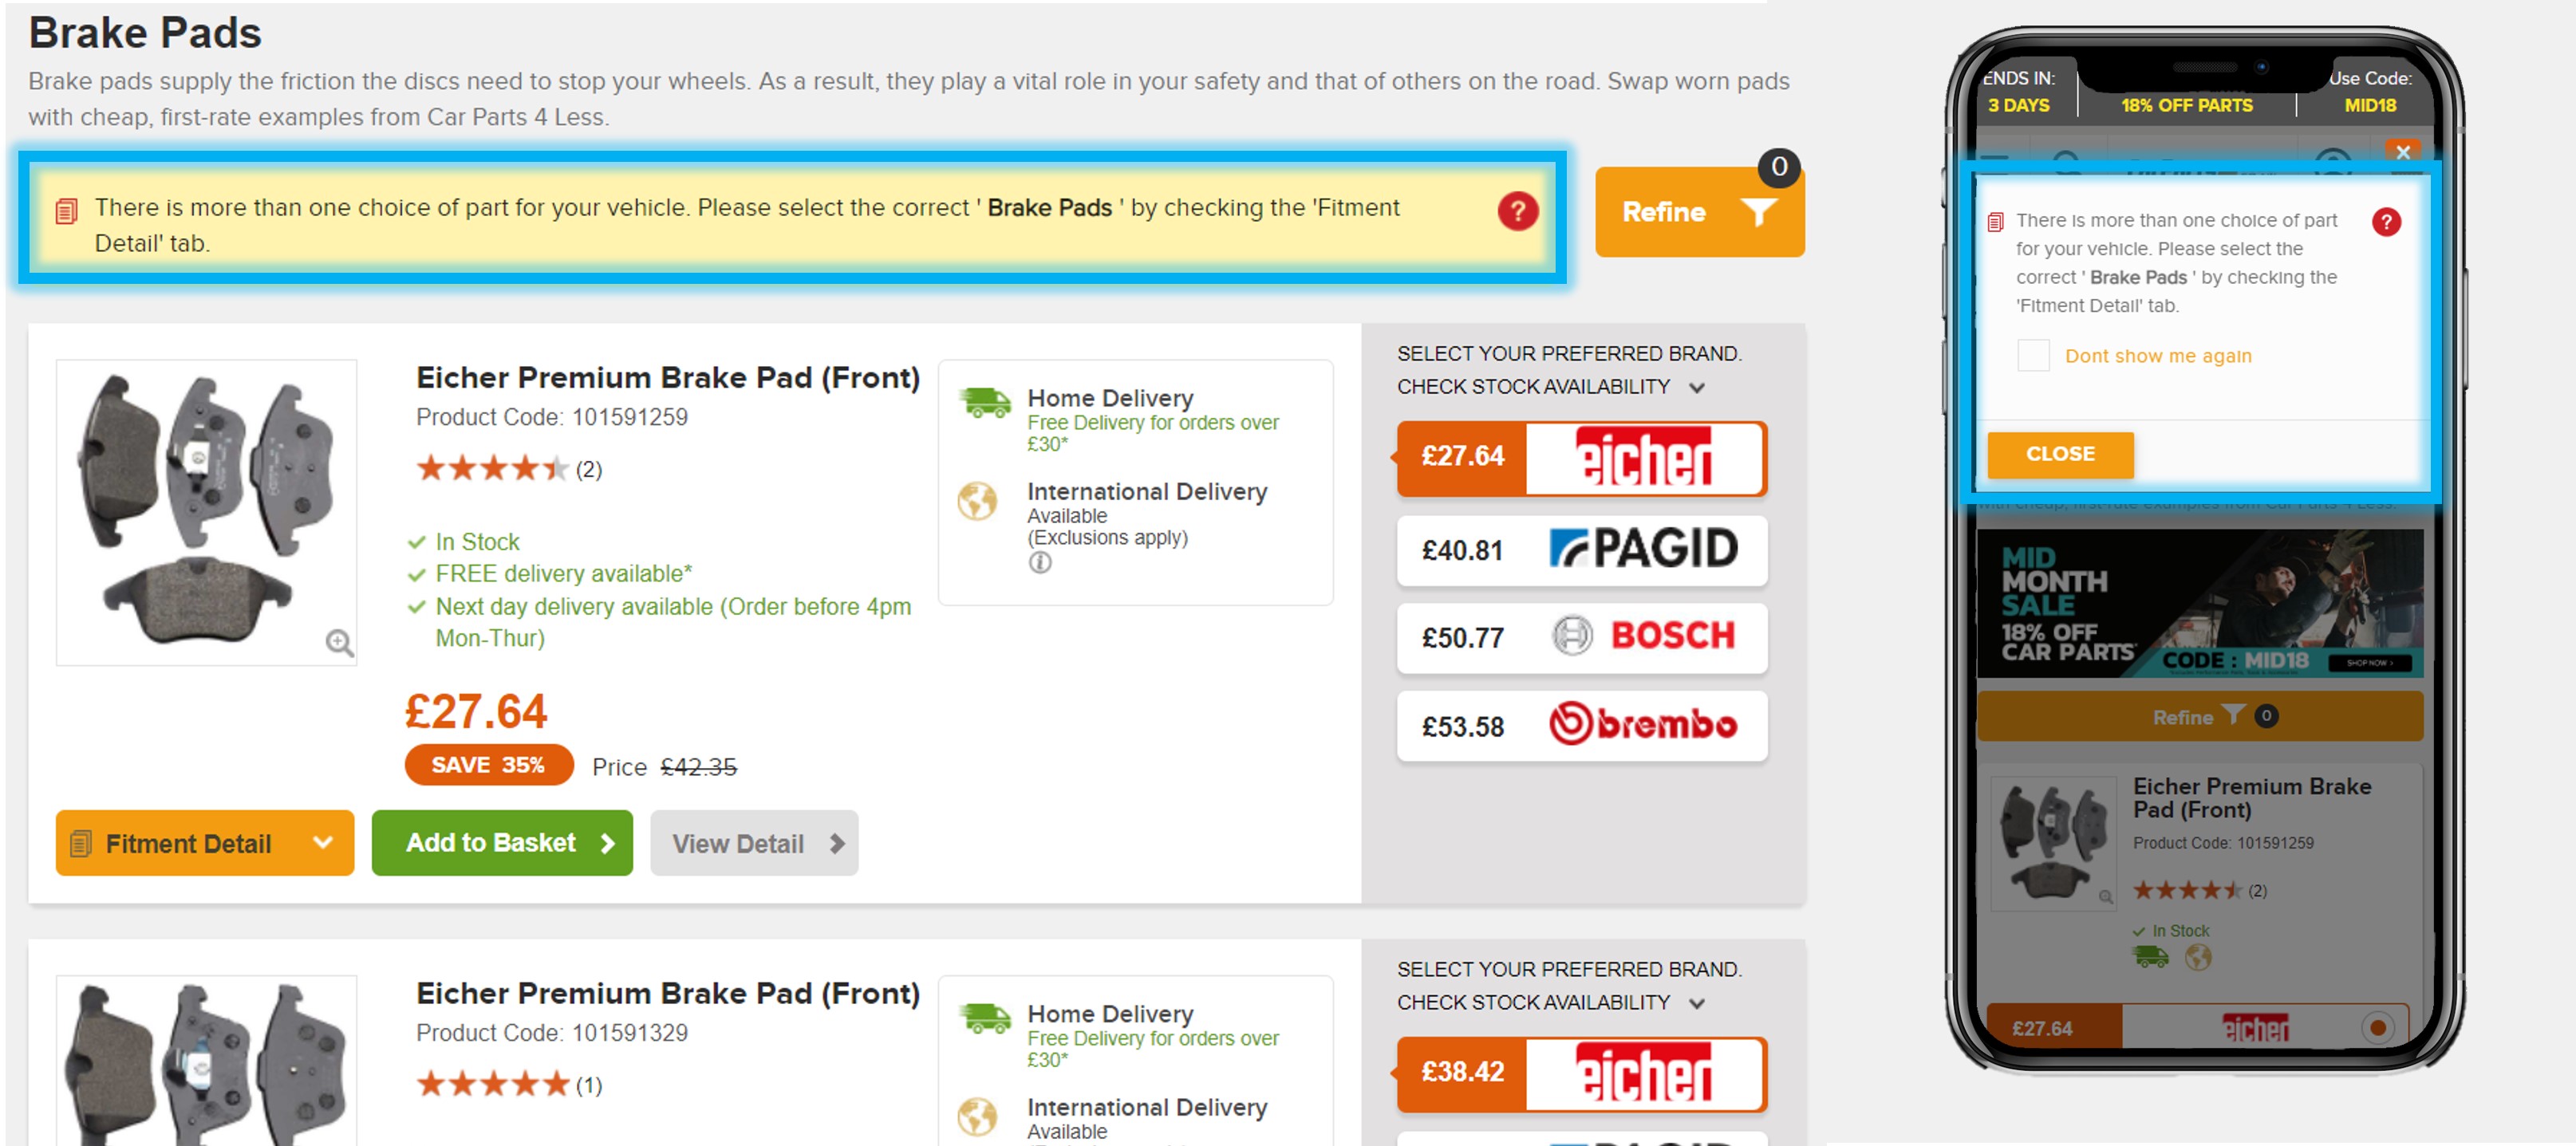Click the Mid Month Sale banner on mobile
The image size is (2576, 1146).
[x=2199, y=603]
